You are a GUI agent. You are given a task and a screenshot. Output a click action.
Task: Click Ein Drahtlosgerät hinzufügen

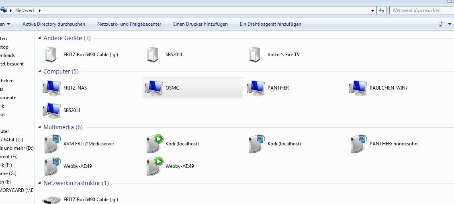pos(270,24)
